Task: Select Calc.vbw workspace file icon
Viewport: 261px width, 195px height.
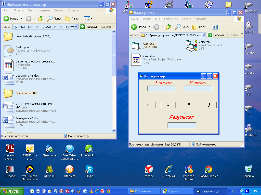Action: 136,59
